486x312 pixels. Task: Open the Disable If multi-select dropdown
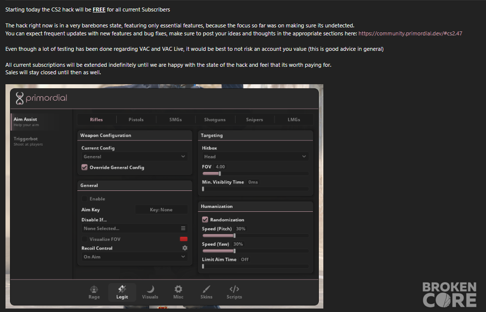click(x=135, y=228)
